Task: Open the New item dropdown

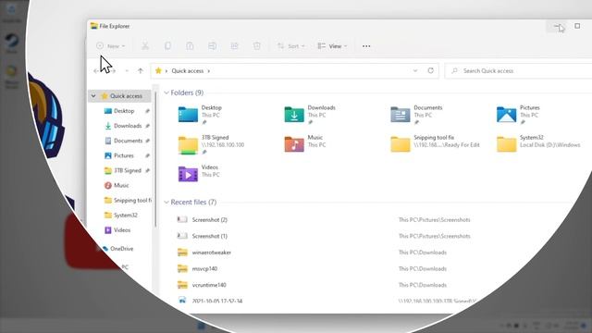Action: (111, 46)
